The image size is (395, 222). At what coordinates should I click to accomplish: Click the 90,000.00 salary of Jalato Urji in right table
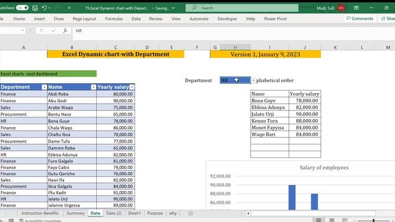pyautogui.click(x=304, y=114)
